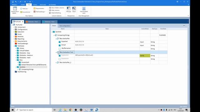Switch to the Test configuration tab

pyautogui.click(x=65, y=26)
